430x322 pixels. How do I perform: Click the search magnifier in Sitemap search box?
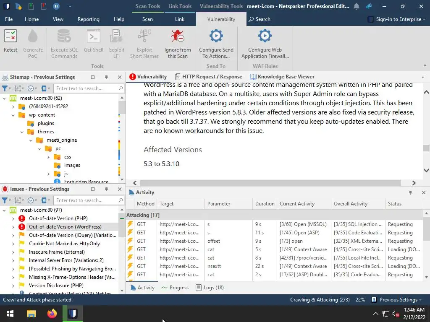(x=121, y=88)
